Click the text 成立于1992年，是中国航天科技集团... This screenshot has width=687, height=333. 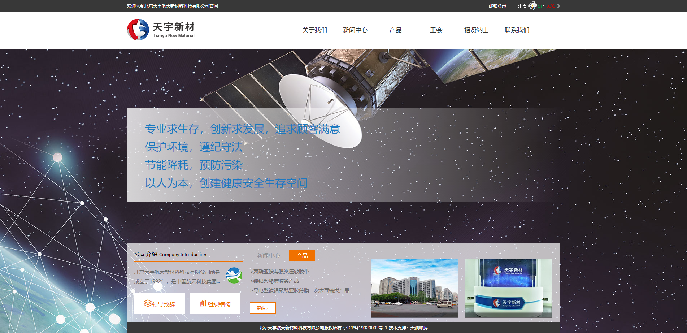pos(177,281)
